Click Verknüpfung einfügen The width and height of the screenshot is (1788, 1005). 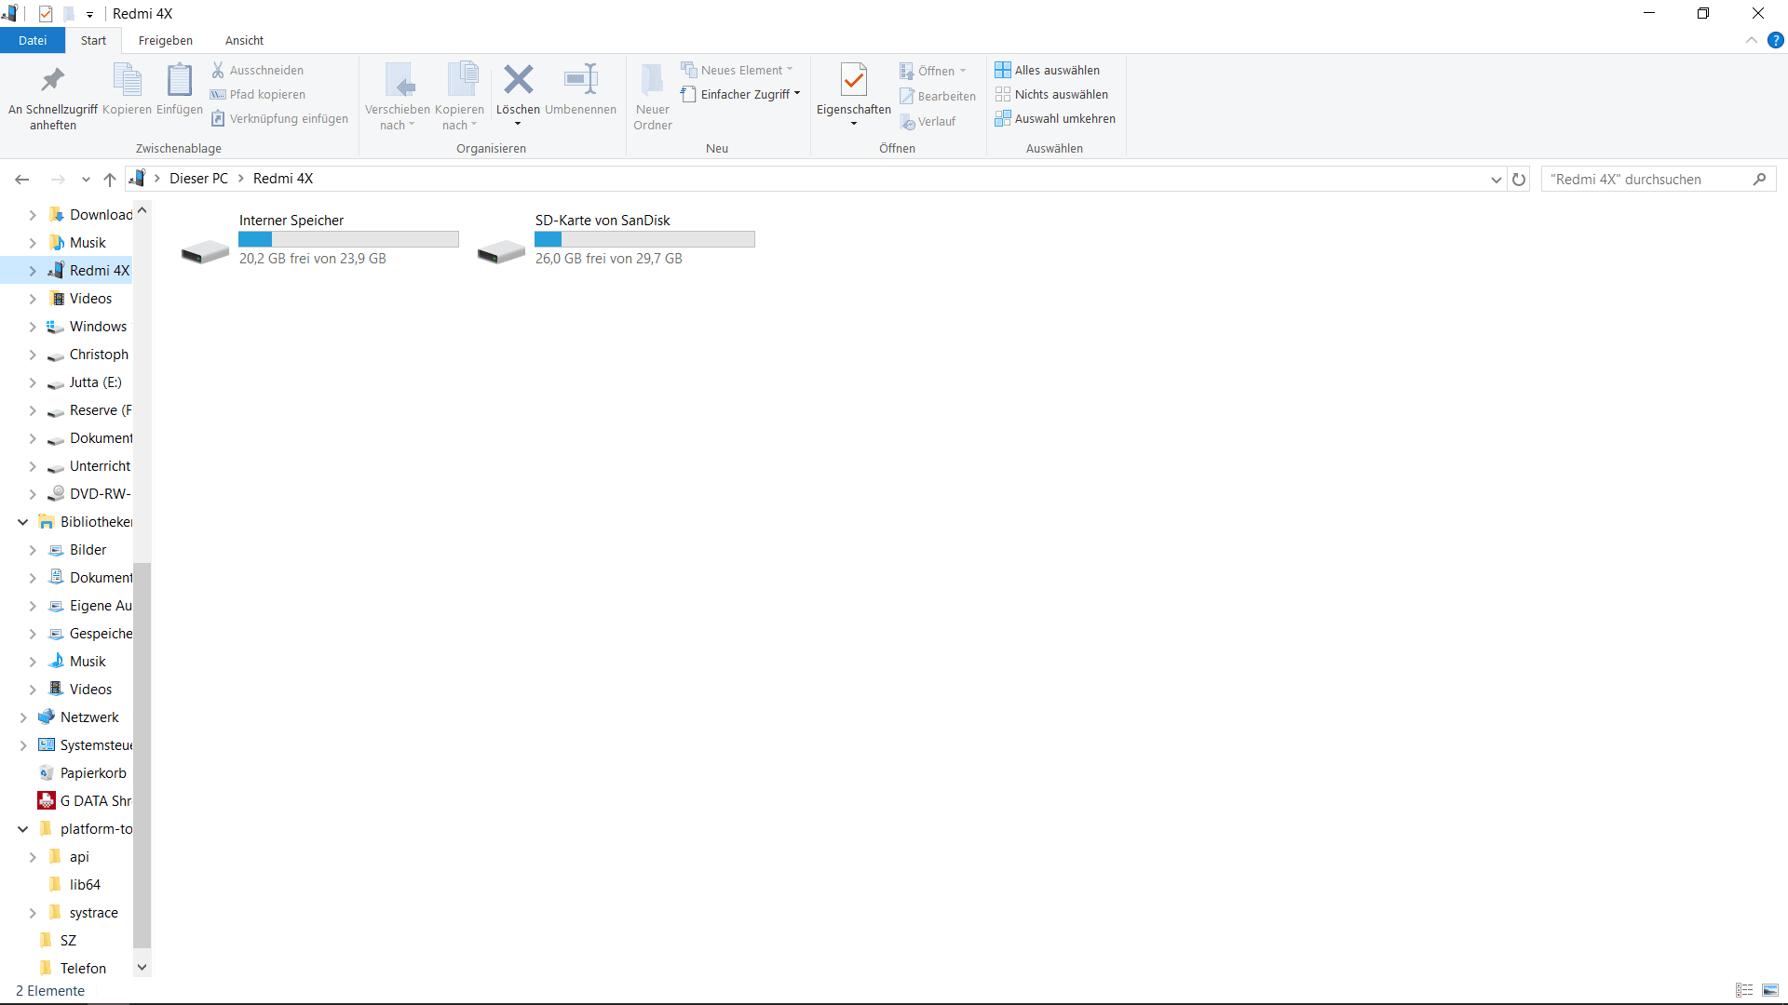pos(279,118)
